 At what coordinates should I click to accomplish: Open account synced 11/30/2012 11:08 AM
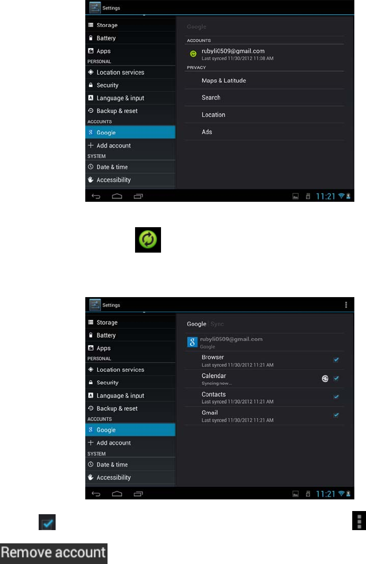(264, 54)
